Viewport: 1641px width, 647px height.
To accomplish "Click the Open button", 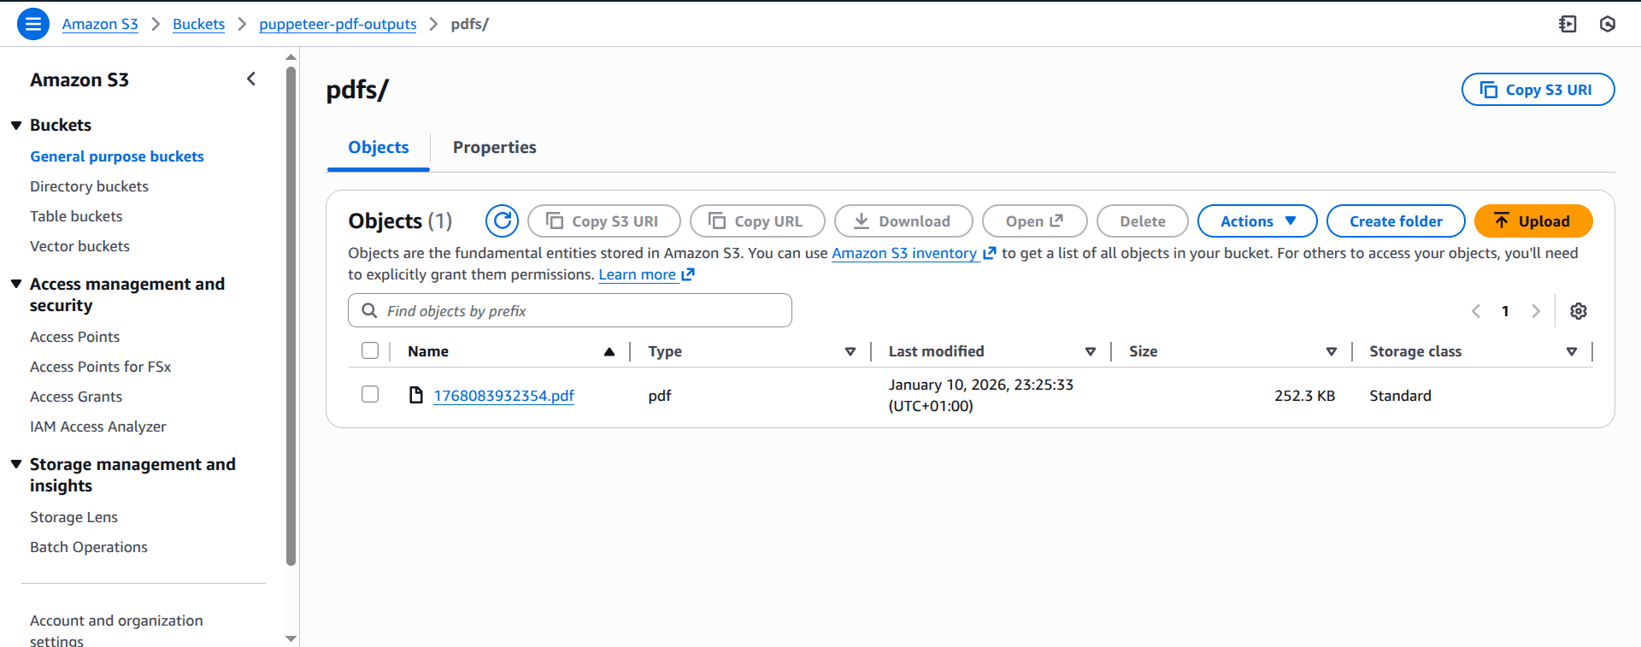I will point(1034,221).
